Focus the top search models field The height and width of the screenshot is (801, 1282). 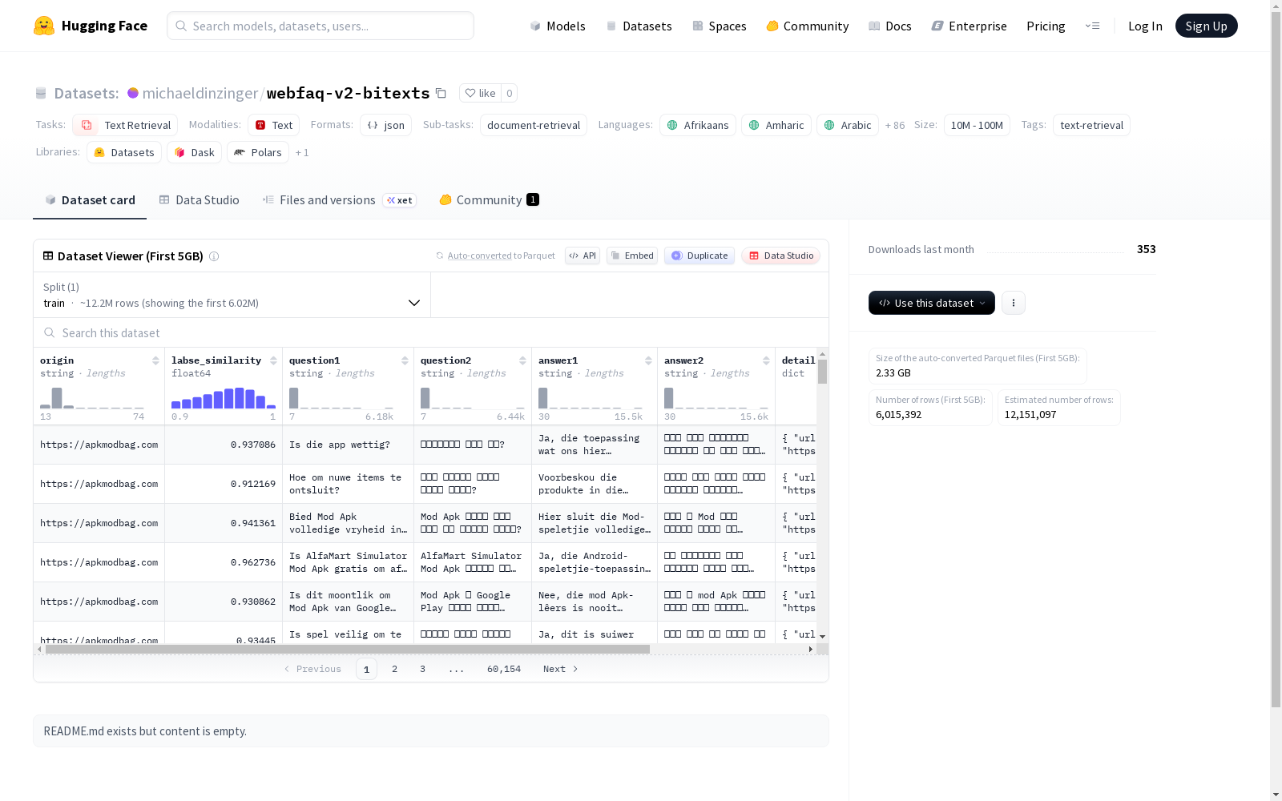click(x=320, y=26)
